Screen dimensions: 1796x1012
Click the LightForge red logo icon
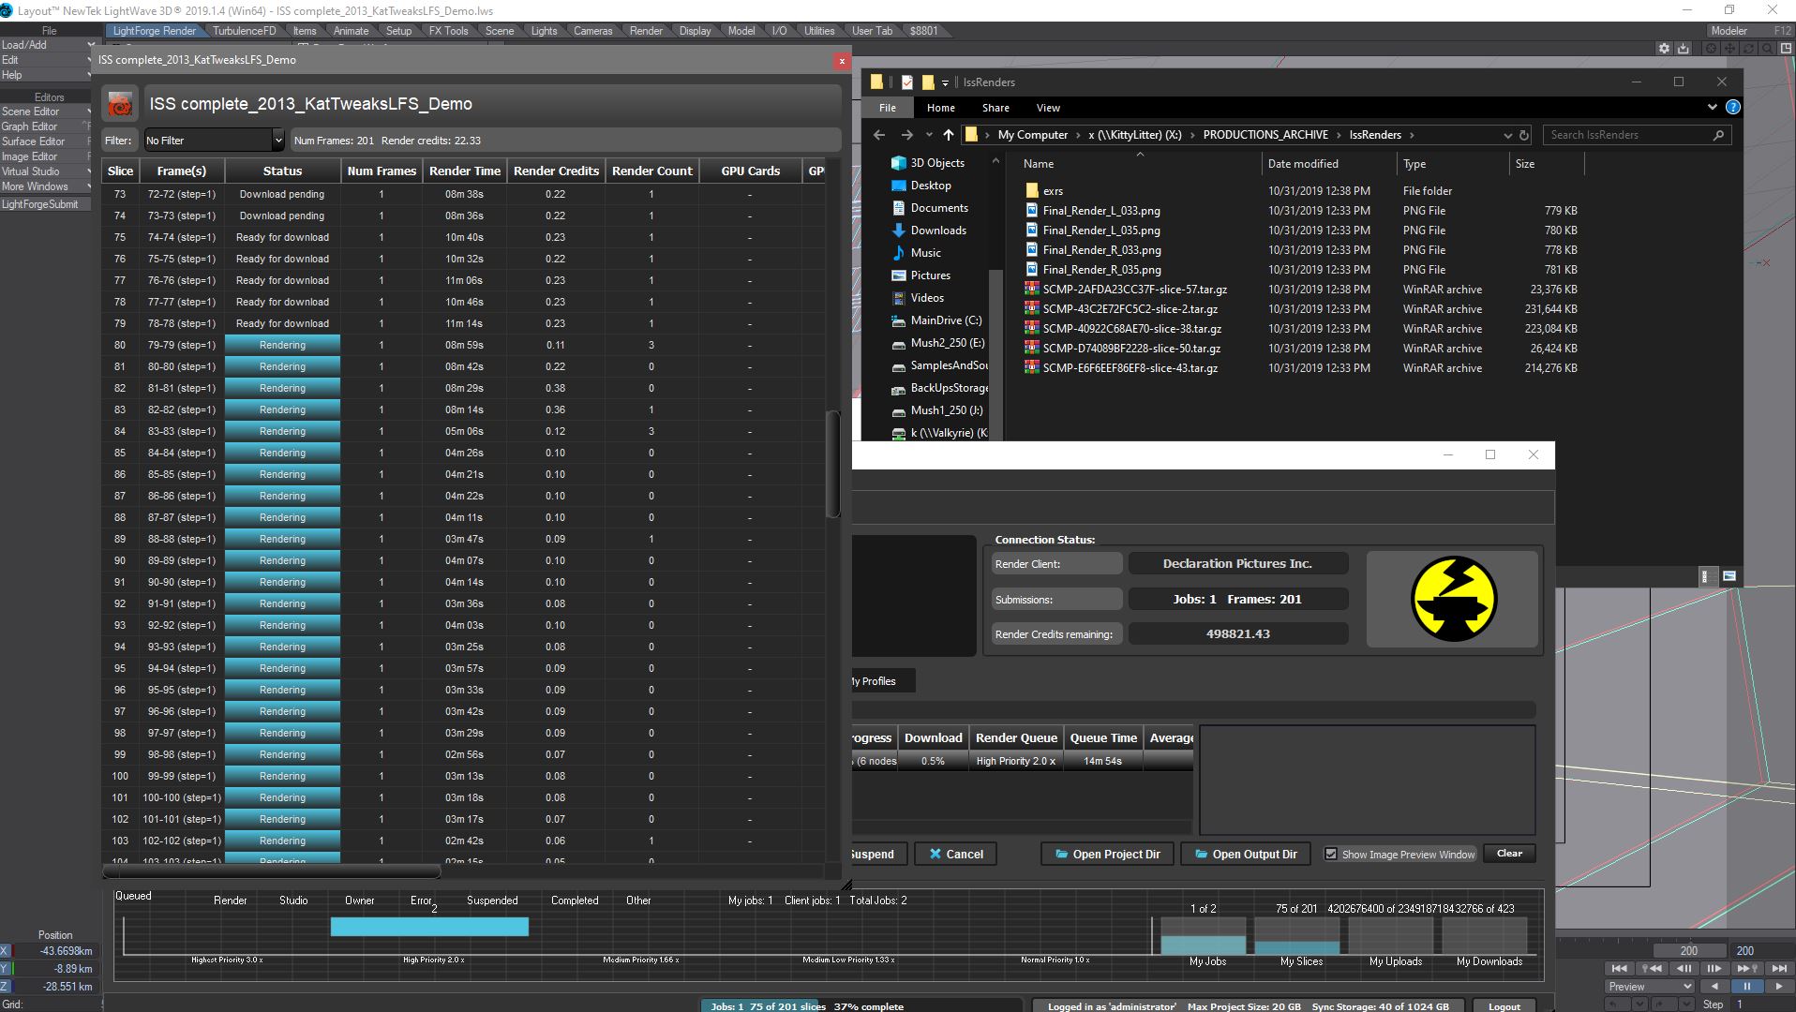click(120, 105)
